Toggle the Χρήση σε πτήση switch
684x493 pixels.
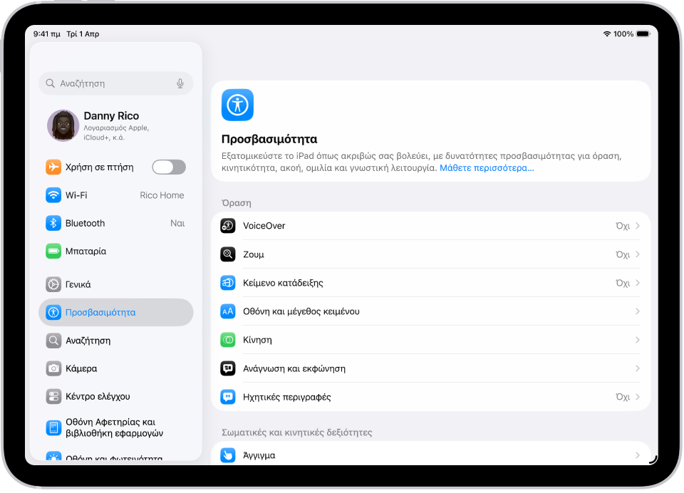point(169,167)
